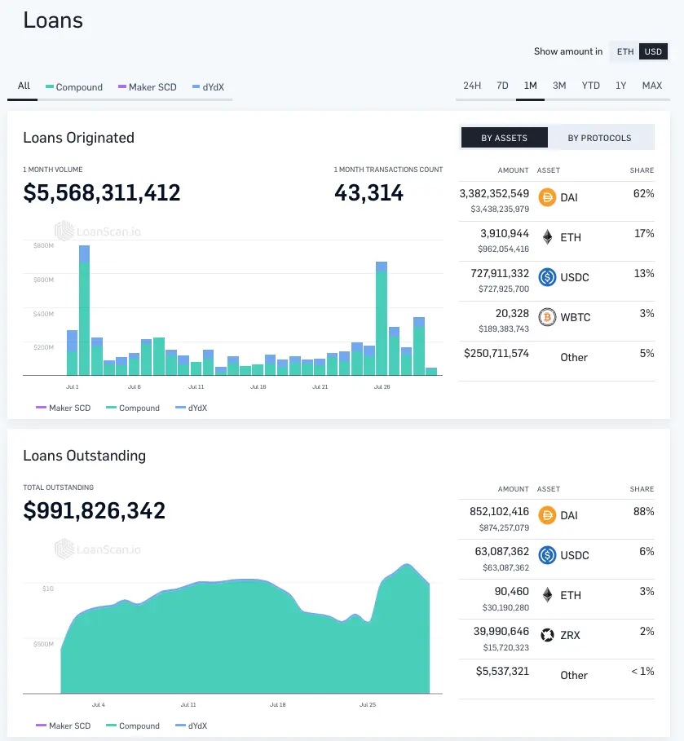Toggle Compound series in Loans Originated legend
The width and height of the screenshot is (684, 741).
(133, 408)
